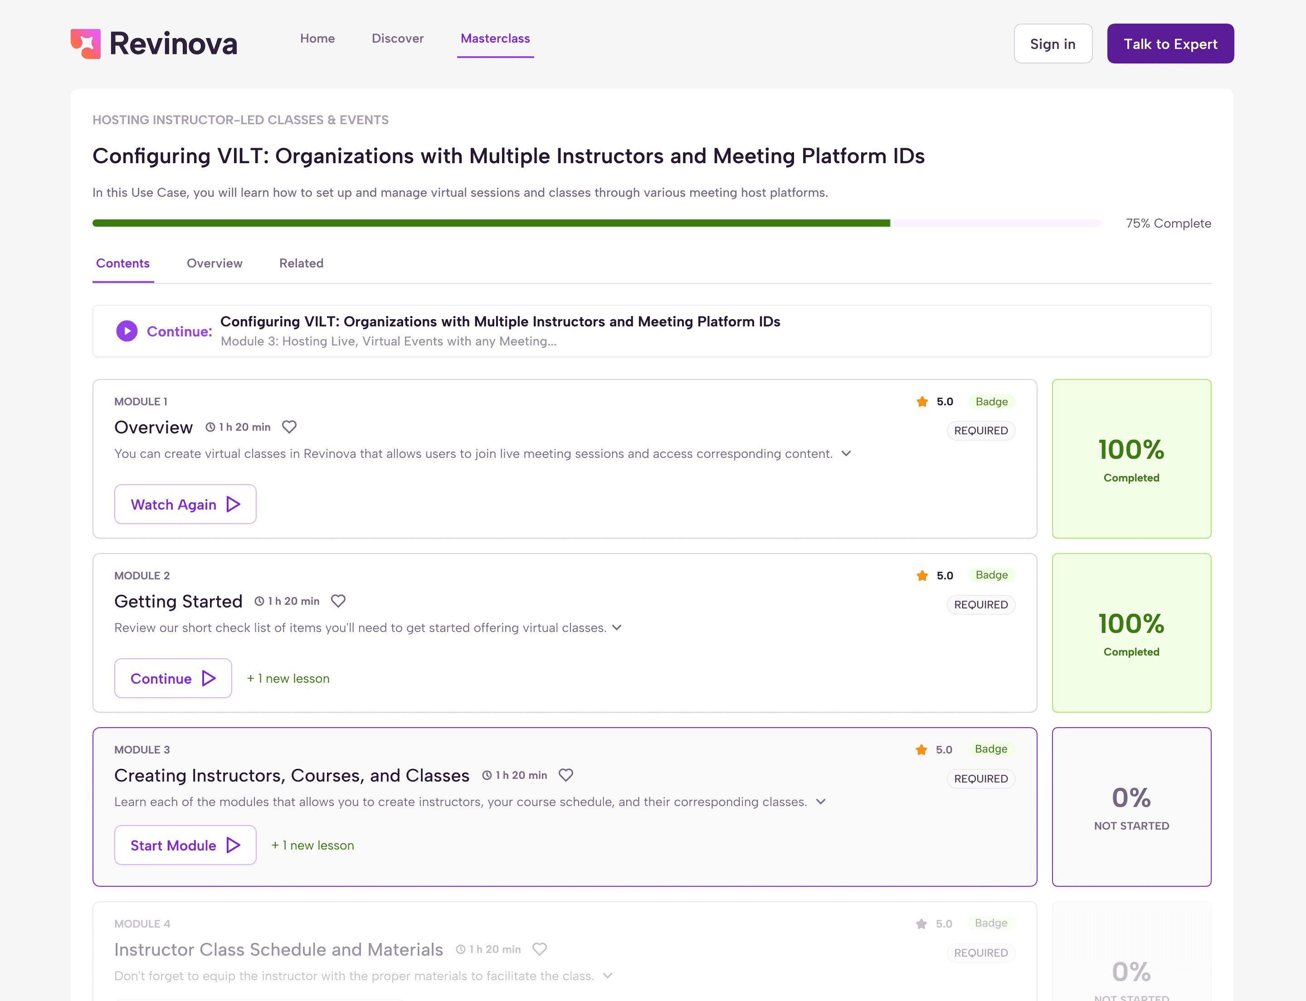1306x1001 pixels.
Task: Click the green course progress bar
Action: pos(491,223)
